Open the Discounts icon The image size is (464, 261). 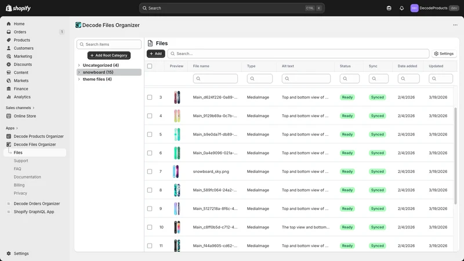[x=9, y=64]
